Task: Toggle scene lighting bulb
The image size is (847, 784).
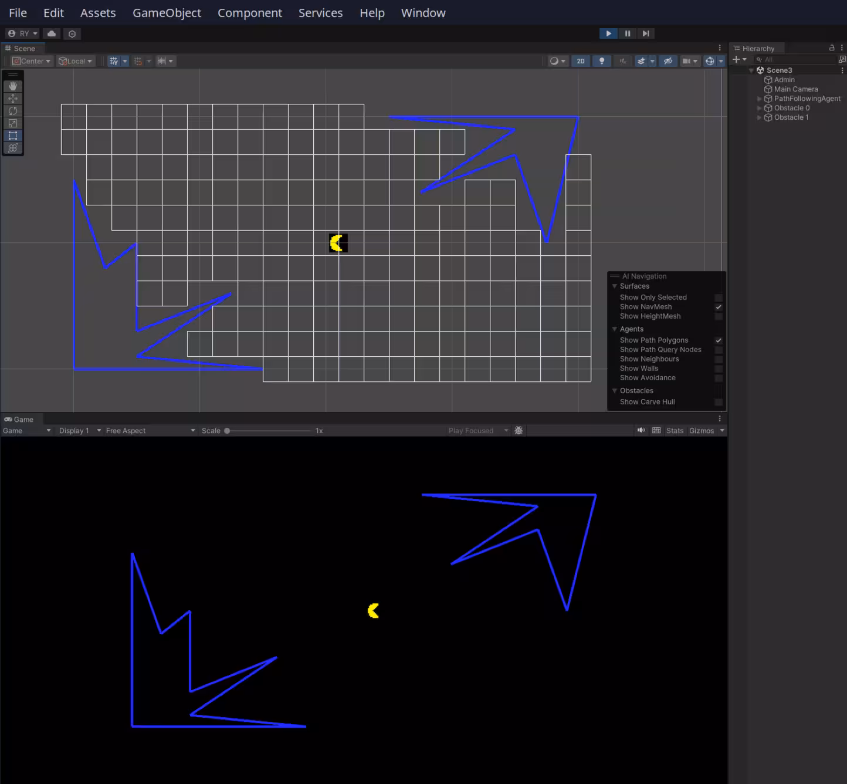Action: [x=602, y=61]
